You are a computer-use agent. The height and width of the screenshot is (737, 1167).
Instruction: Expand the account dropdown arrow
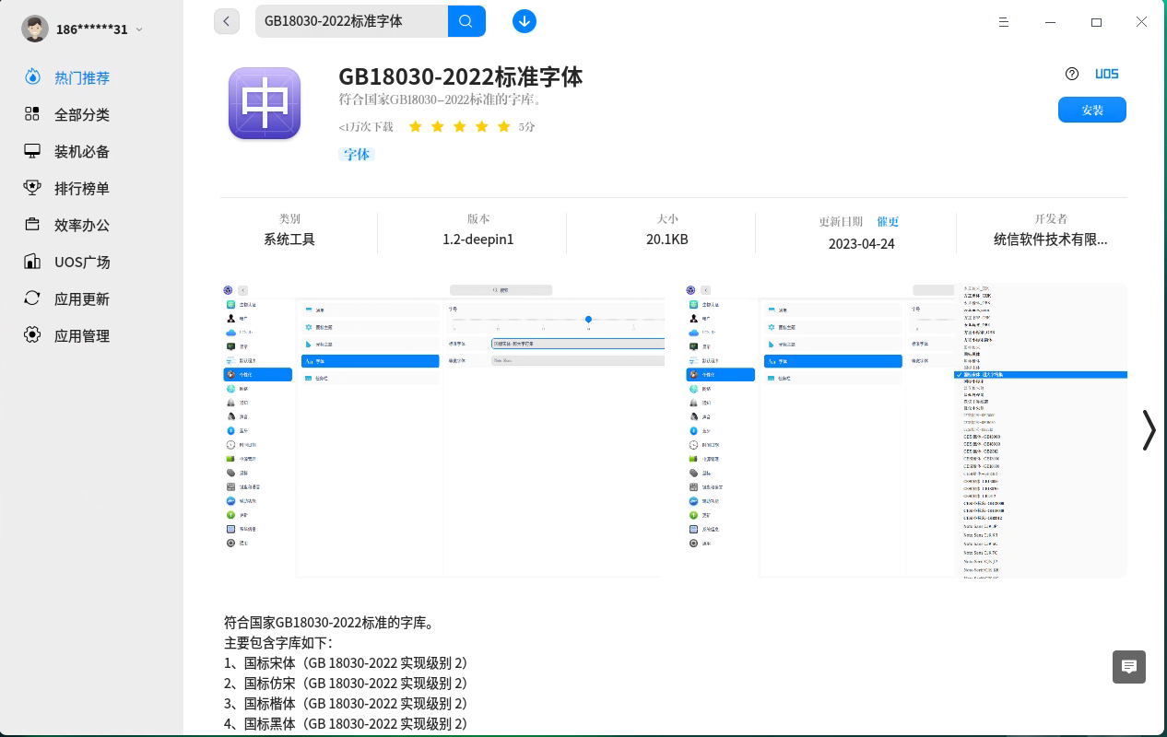click(139, 29)
